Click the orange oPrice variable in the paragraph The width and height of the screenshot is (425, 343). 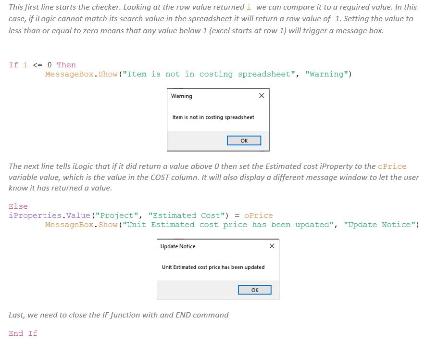[392, 166]
